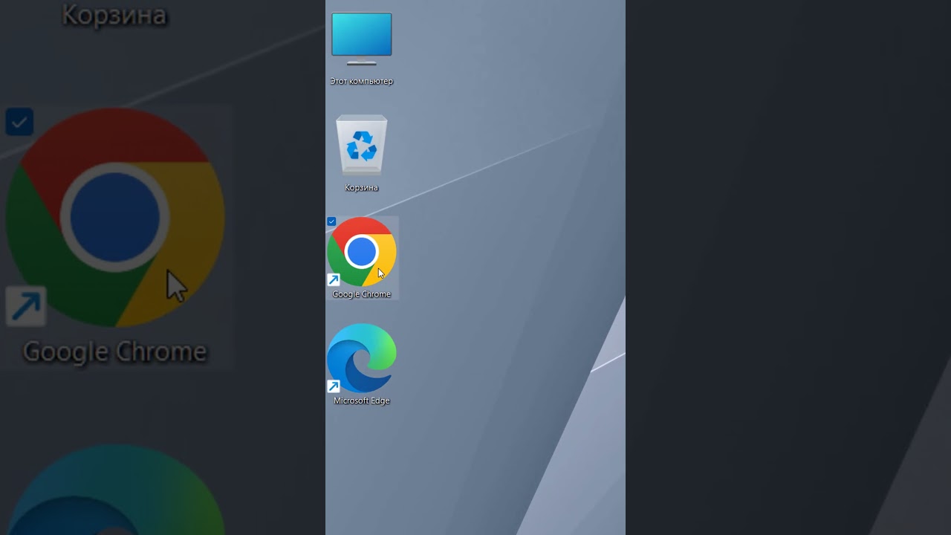The height and width of the screenshot is (535, 951).
Task: Select the Microsoft Edge shortcut icon
Action: [x=362, y=358]
